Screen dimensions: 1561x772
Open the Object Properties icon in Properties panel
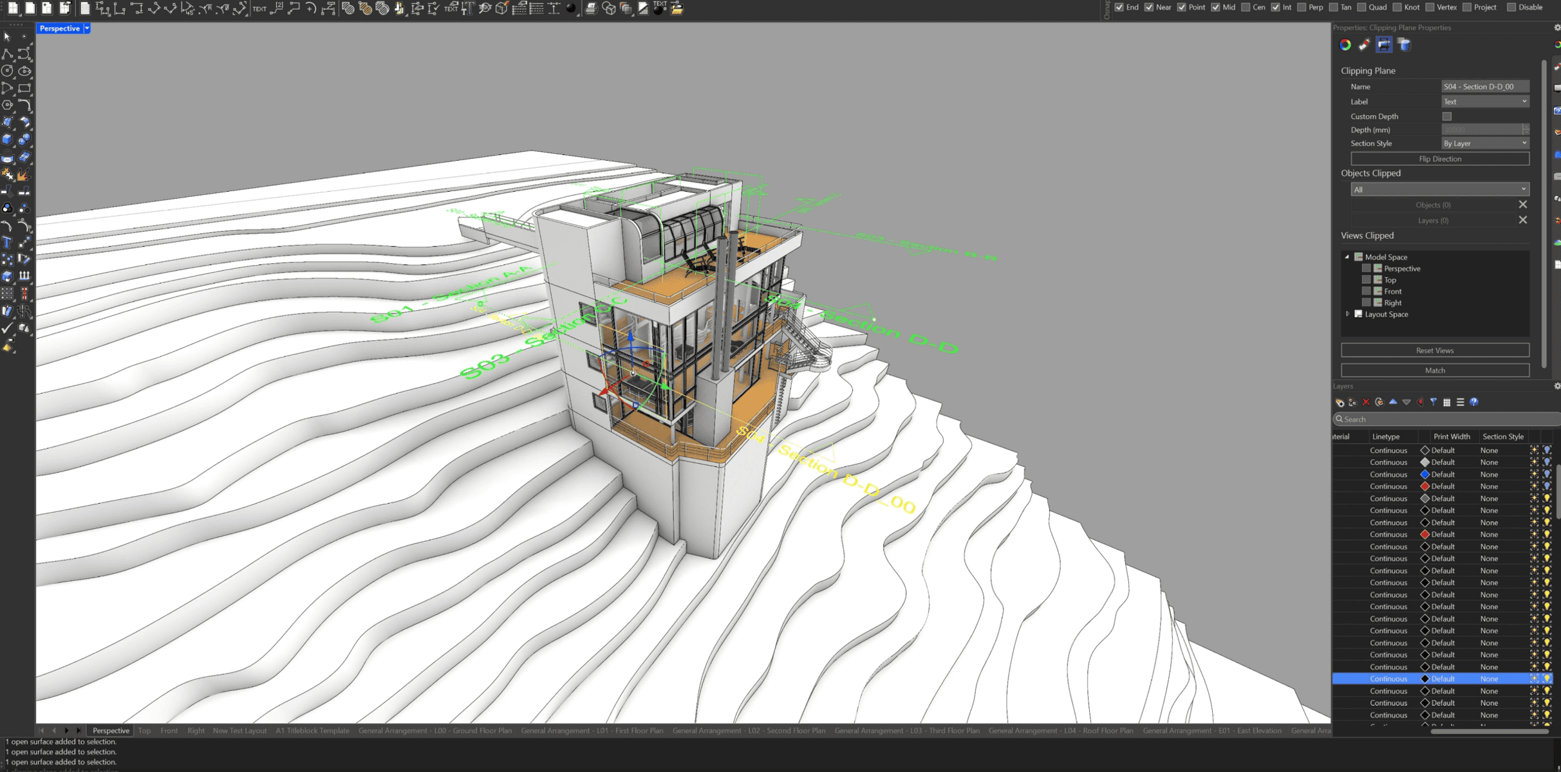point(1345,45)
